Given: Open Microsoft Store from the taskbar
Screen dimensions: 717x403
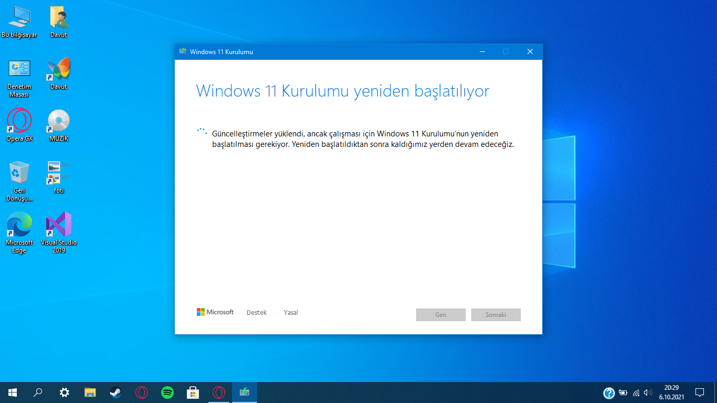Looking at the screenshot, I should (x=193, y=393).
